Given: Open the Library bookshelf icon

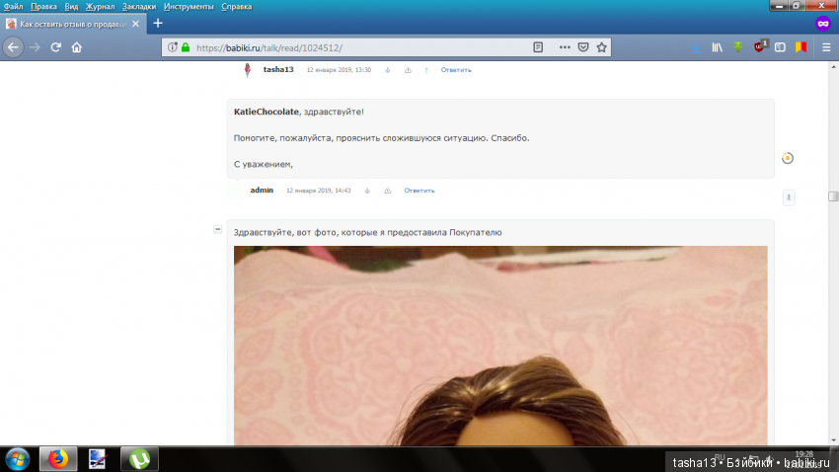Looking at the screenshot, I should (718, 46).
